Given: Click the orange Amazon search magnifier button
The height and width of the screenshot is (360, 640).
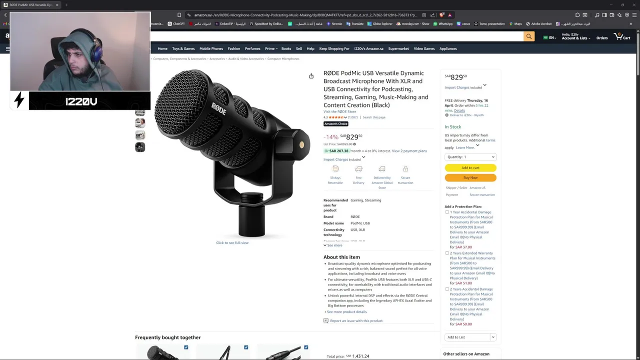Looking at the screenshot, I should (x=529, y=36).
